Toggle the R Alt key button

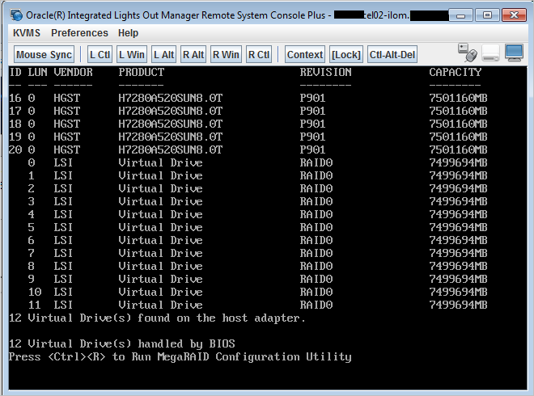pos(193,54)
